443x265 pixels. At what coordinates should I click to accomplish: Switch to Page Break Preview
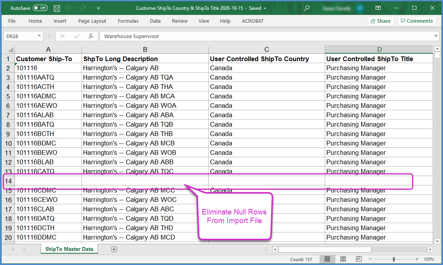[358, 259]
